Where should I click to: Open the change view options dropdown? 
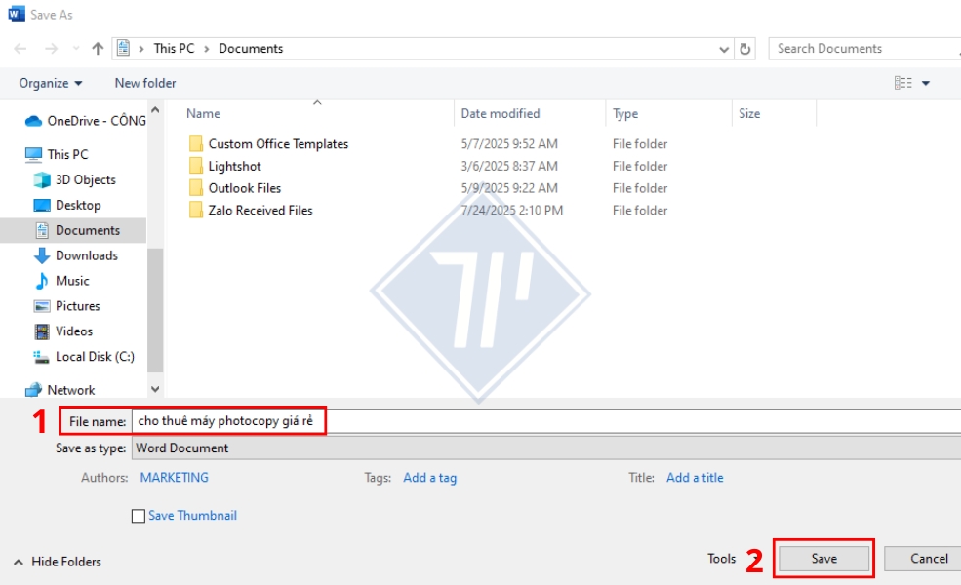click(926, 83)
